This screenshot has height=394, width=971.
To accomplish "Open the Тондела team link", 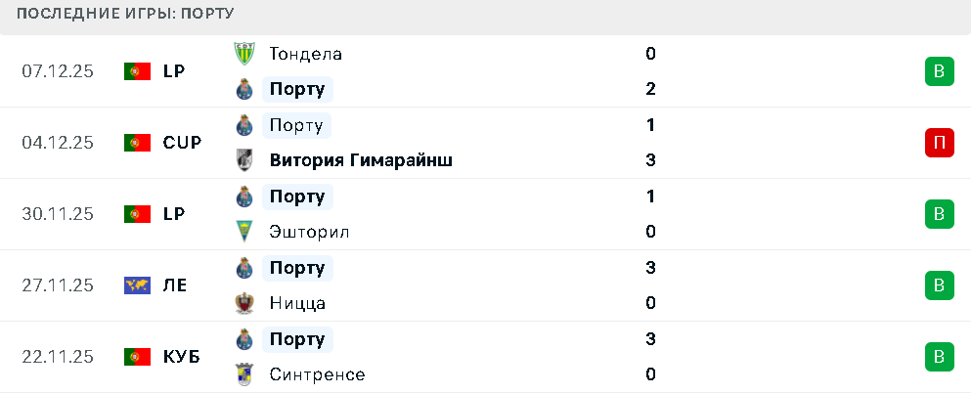I will tap(305, 54).
